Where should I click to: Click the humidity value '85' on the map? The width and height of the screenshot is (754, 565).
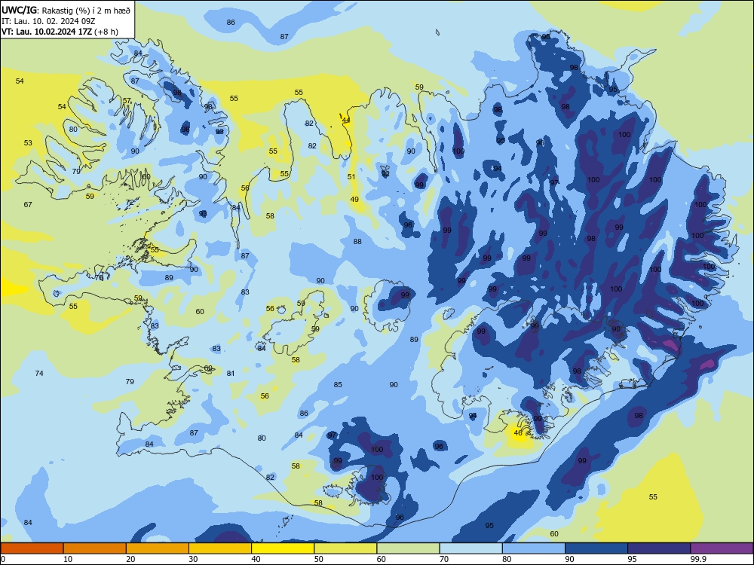(x=338, y=385)
